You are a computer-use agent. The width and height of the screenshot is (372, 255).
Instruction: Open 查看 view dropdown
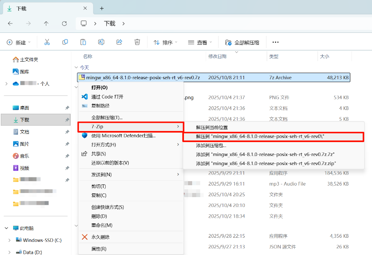pos(200,43)
